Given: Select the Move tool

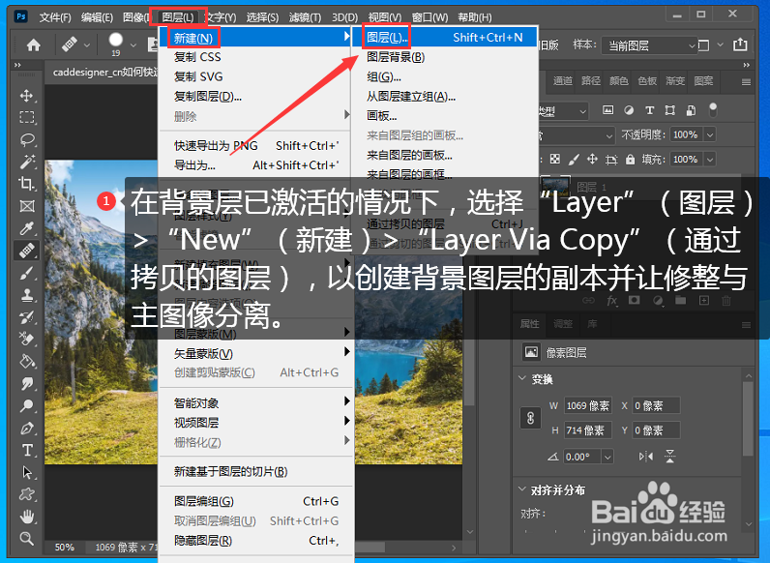Looking at the screenshot, I should [x=26, y=96].
